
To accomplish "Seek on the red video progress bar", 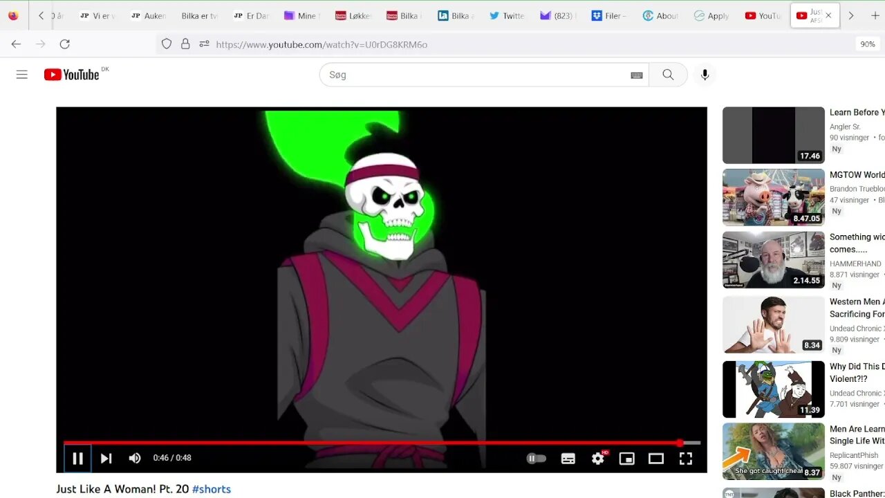I will [x=382, y=443].
